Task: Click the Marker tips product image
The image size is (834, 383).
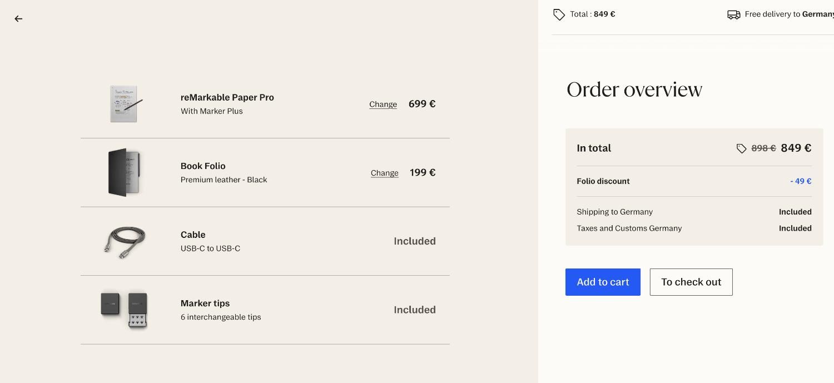Action: pos(125,310)
